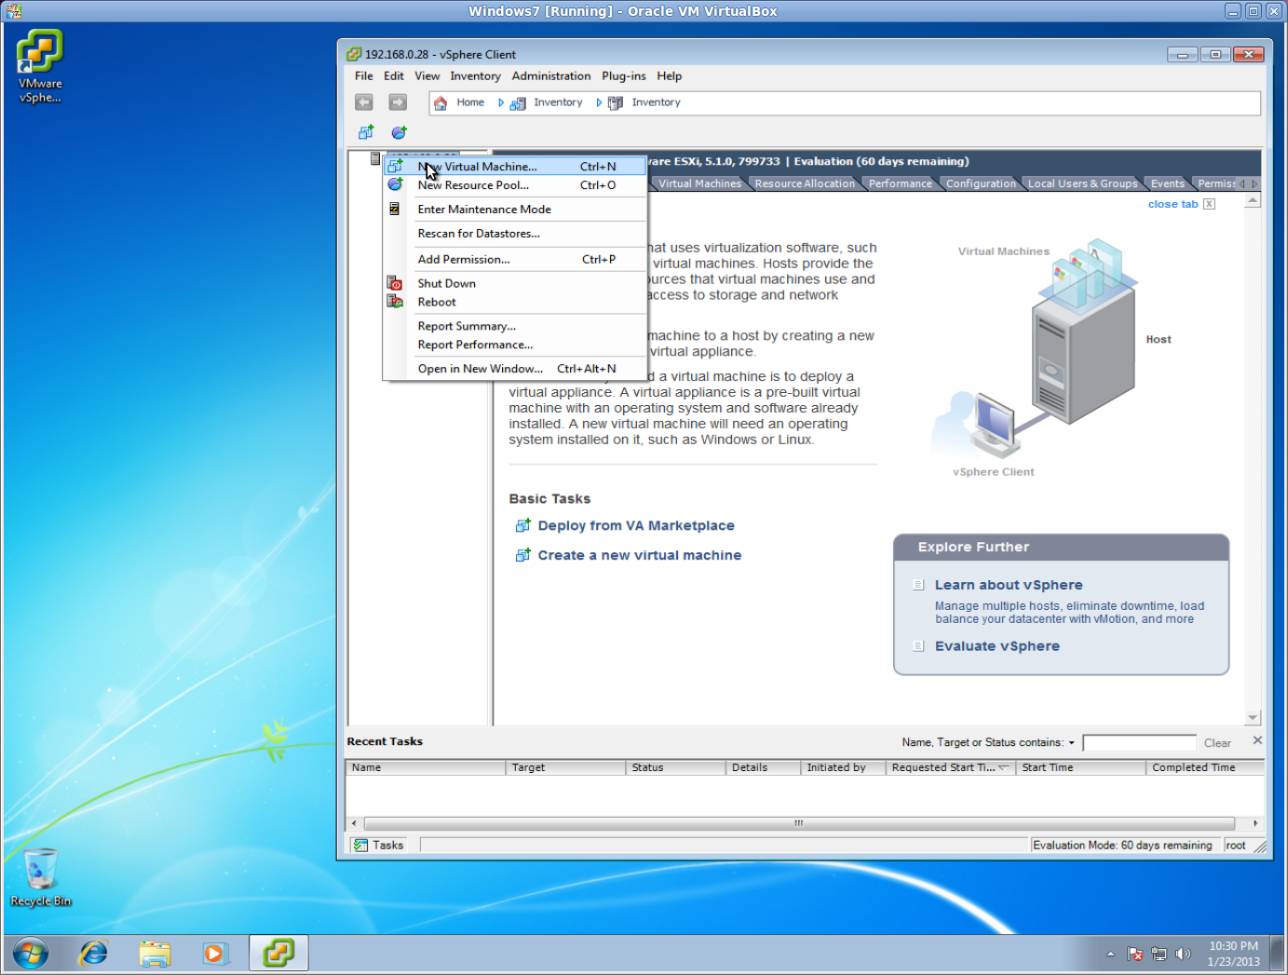1288x975 pixels.
Task: Click the new resource pool toolbar icon
Action: 399,132
